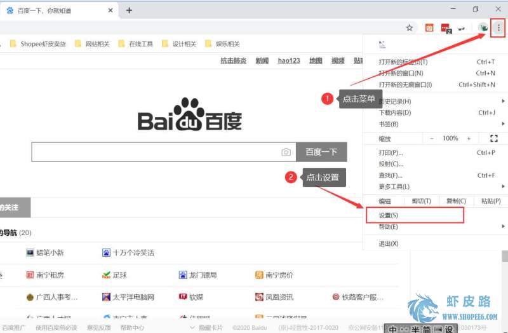508x333 pixels.
Task: Open the 凤凰资讯 navigation shortcut
Action: click(274, 297)
